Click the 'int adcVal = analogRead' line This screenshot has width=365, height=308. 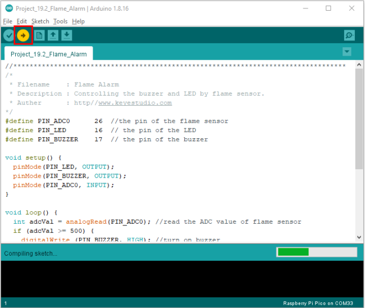(157, 221)
